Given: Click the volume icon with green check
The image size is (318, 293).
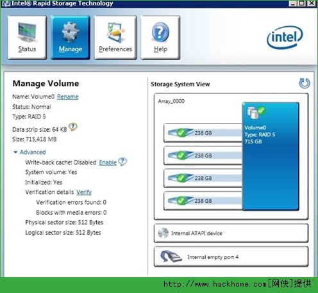Looking at the screenshot, I should (256, 113).
